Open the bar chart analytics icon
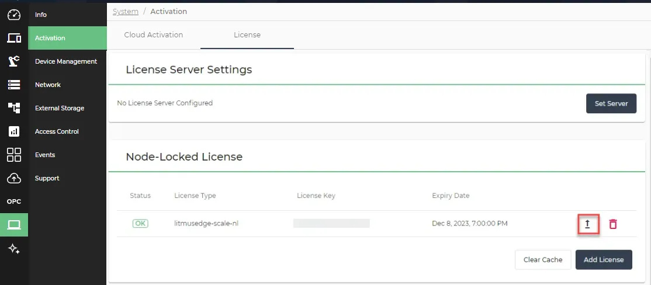Image resolution: width=651 pixels, height=285 pixels. [x=13, y=131]
